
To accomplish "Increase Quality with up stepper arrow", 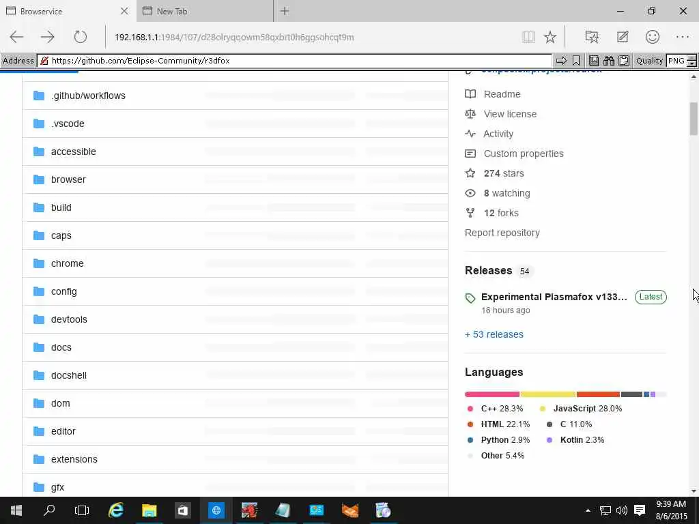I will point(691,58).
